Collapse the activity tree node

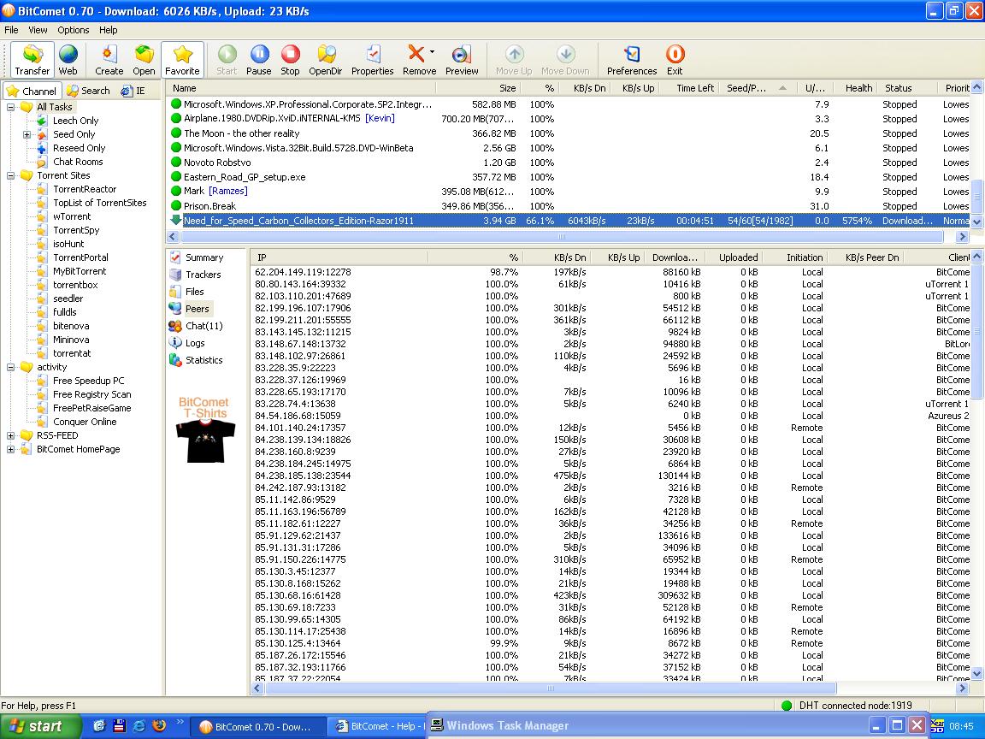[10, 368]
